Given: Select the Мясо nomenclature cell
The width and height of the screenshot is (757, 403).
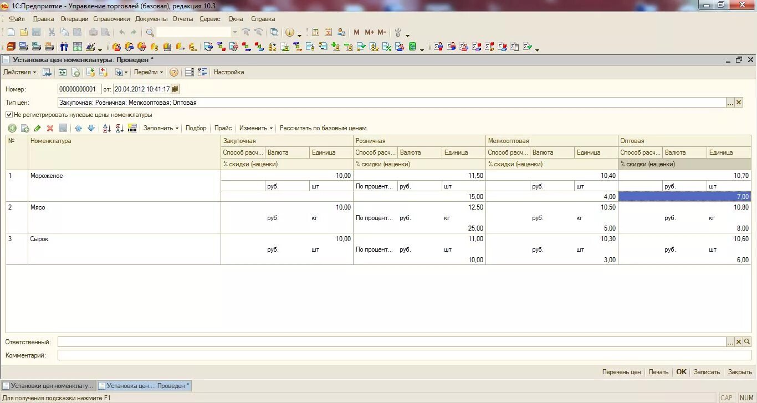Looking at the screenshot, I should pos(124,217).
